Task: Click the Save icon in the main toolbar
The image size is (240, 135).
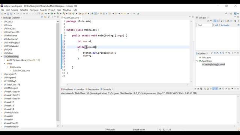Action: point(8,13)
